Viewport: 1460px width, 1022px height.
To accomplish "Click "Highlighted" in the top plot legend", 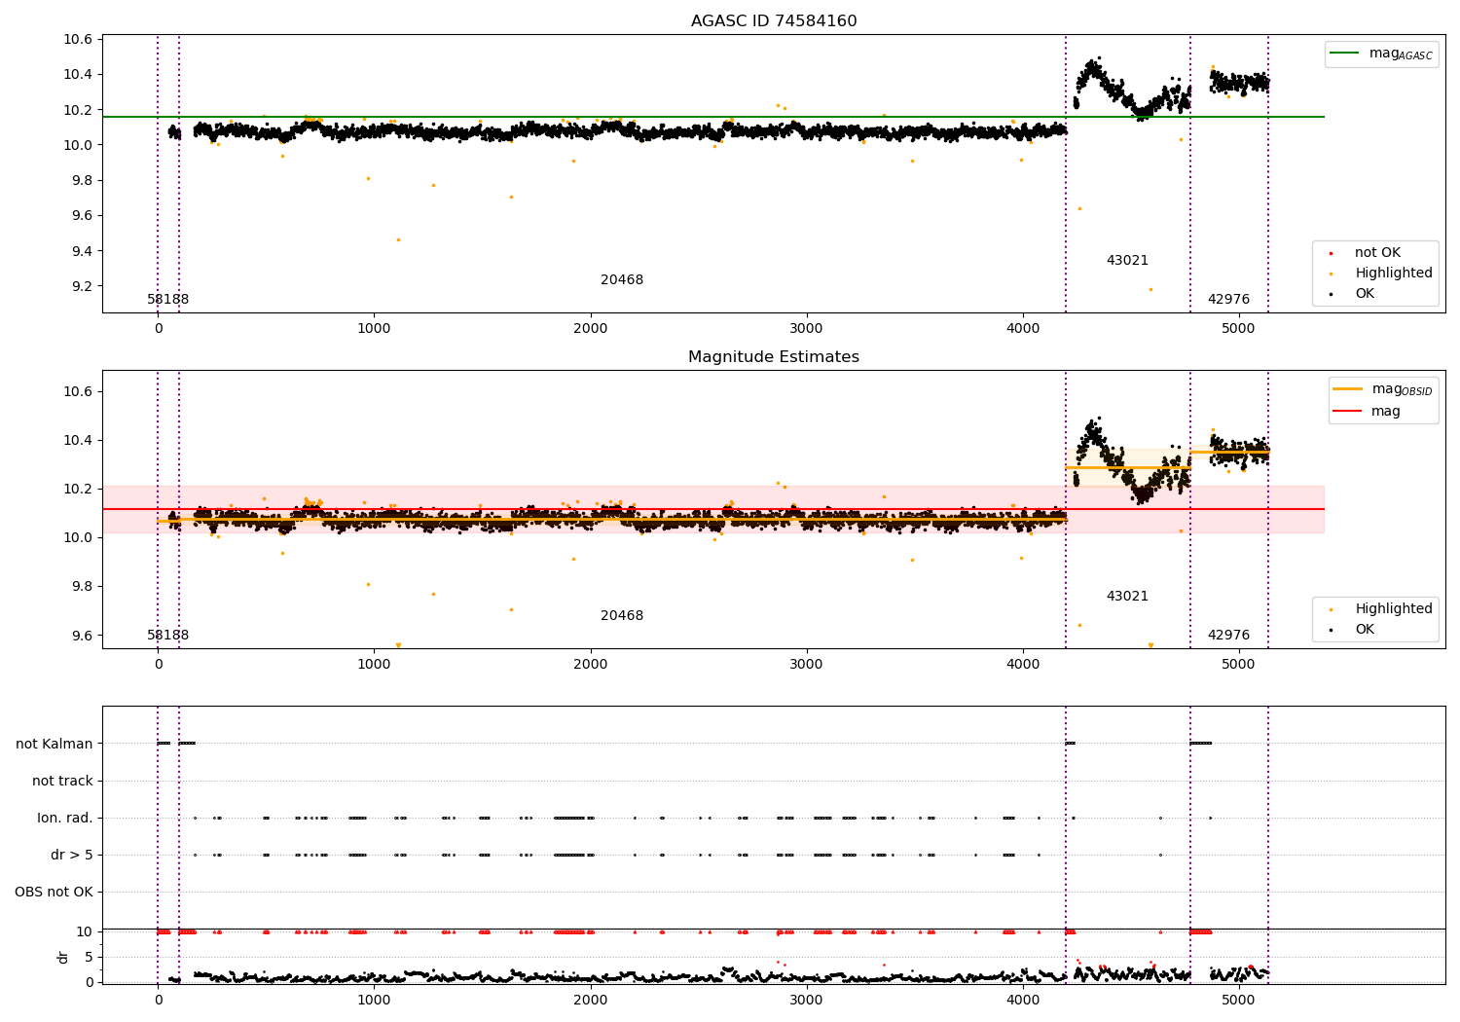I will 1394,274.
